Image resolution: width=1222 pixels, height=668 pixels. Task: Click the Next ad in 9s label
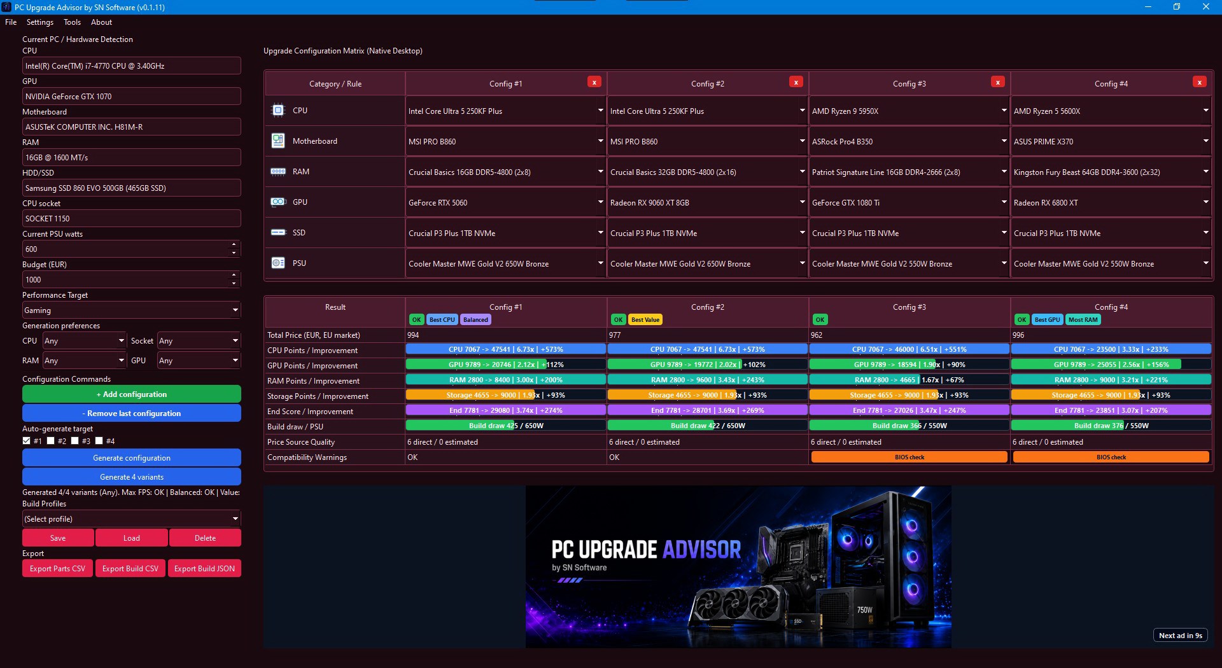[1180, 636]
